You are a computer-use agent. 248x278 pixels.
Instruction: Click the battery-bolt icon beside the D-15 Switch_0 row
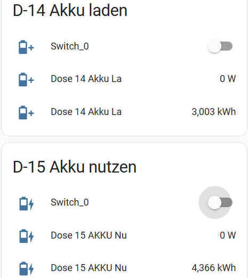coord(26,203)
